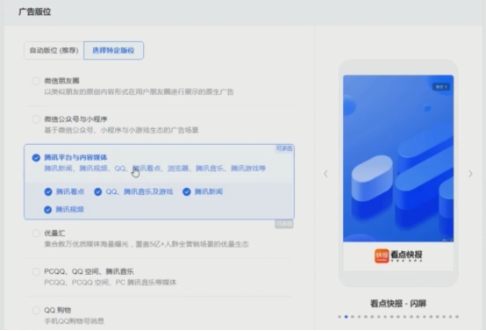This screenshot has width=486, height=331.
Task: Select PCQQ、QQ空间、腾讯音乐 radio option
Action: [36, 272]
